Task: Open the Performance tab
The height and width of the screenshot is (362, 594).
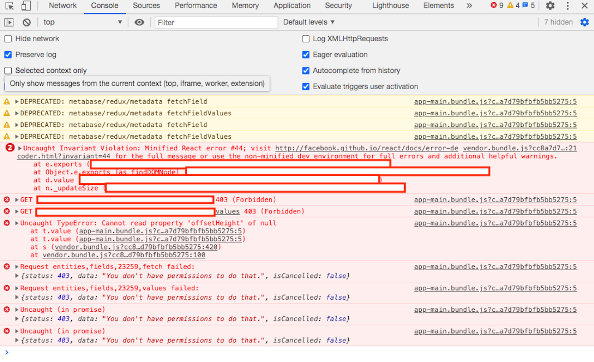Action: [x=196, y=6]
